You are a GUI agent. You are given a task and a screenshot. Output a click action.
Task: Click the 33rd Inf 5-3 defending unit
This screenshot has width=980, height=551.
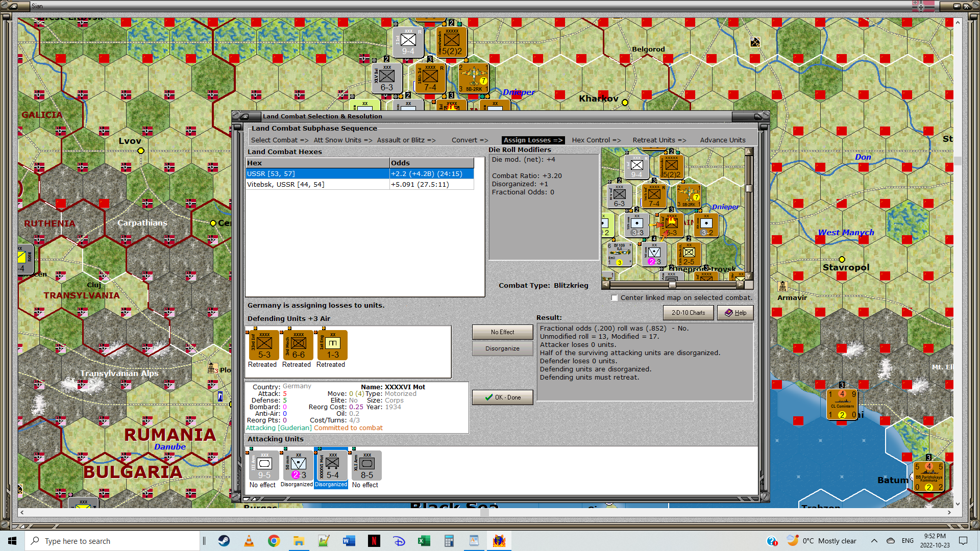(x=264, y=345)
